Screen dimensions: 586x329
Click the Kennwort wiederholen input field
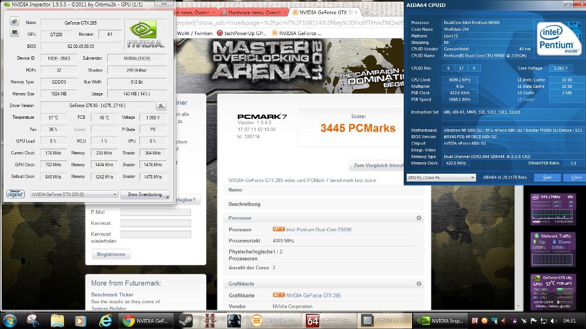tap(155, 235)
